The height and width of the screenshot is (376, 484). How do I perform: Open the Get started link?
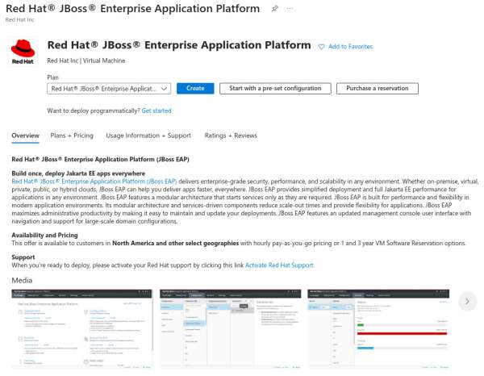(156, 111)
